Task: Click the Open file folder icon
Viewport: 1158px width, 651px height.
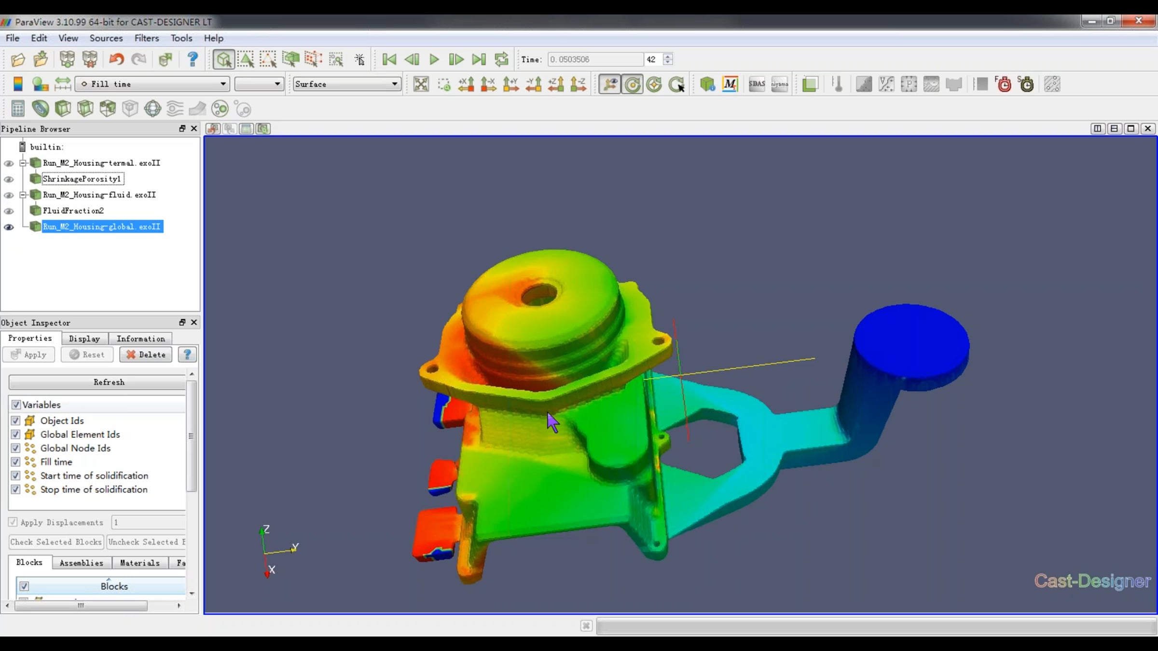Action: tap(18, 59)
